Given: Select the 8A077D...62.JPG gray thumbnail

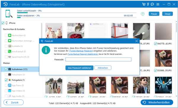Looking at the screenshot, I should coord(163,31).
